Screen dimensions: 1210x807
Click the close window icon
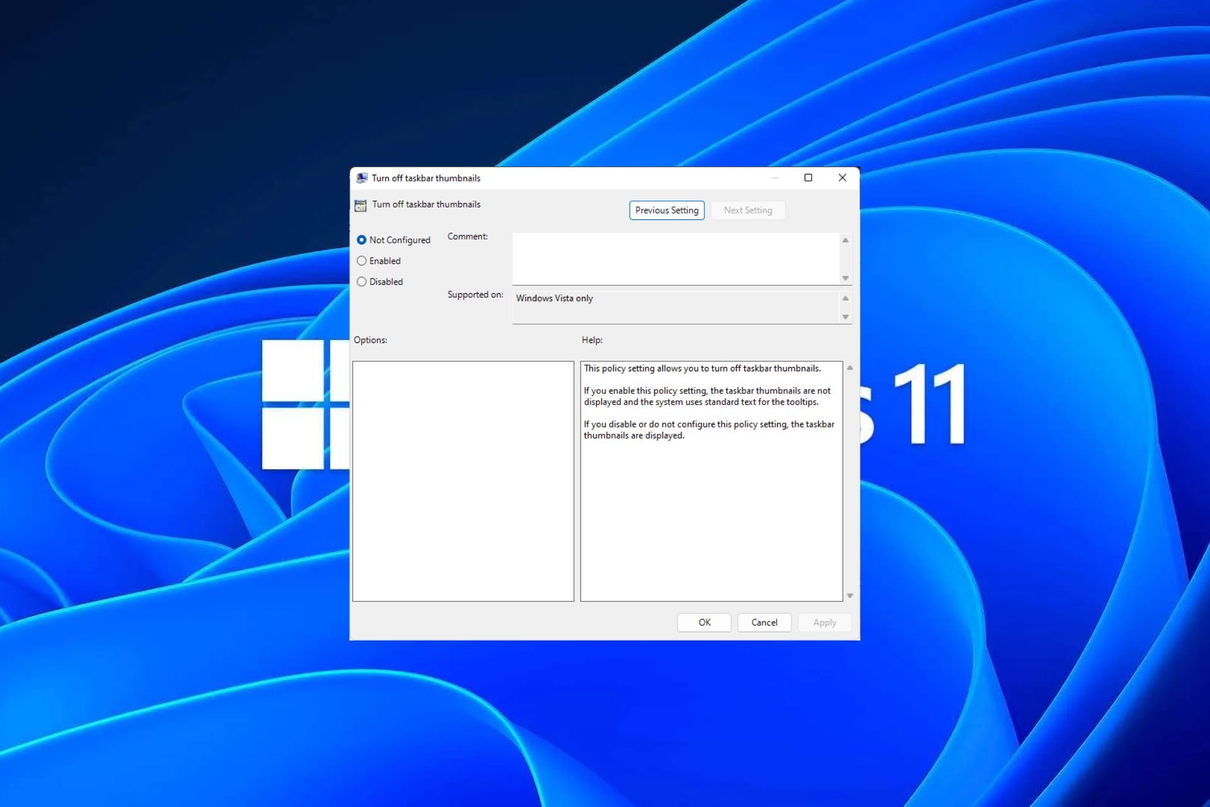[841, 177]
